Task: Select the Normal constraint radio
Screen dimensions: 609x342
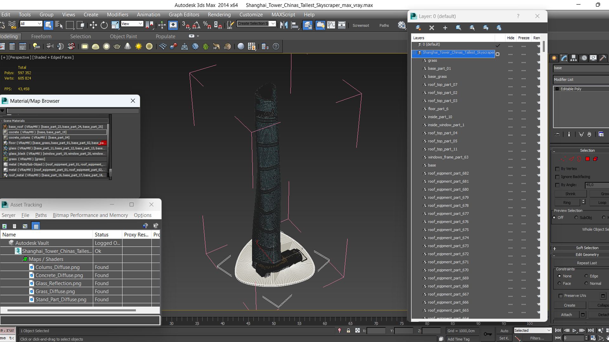Action: (x=586, y=284)
